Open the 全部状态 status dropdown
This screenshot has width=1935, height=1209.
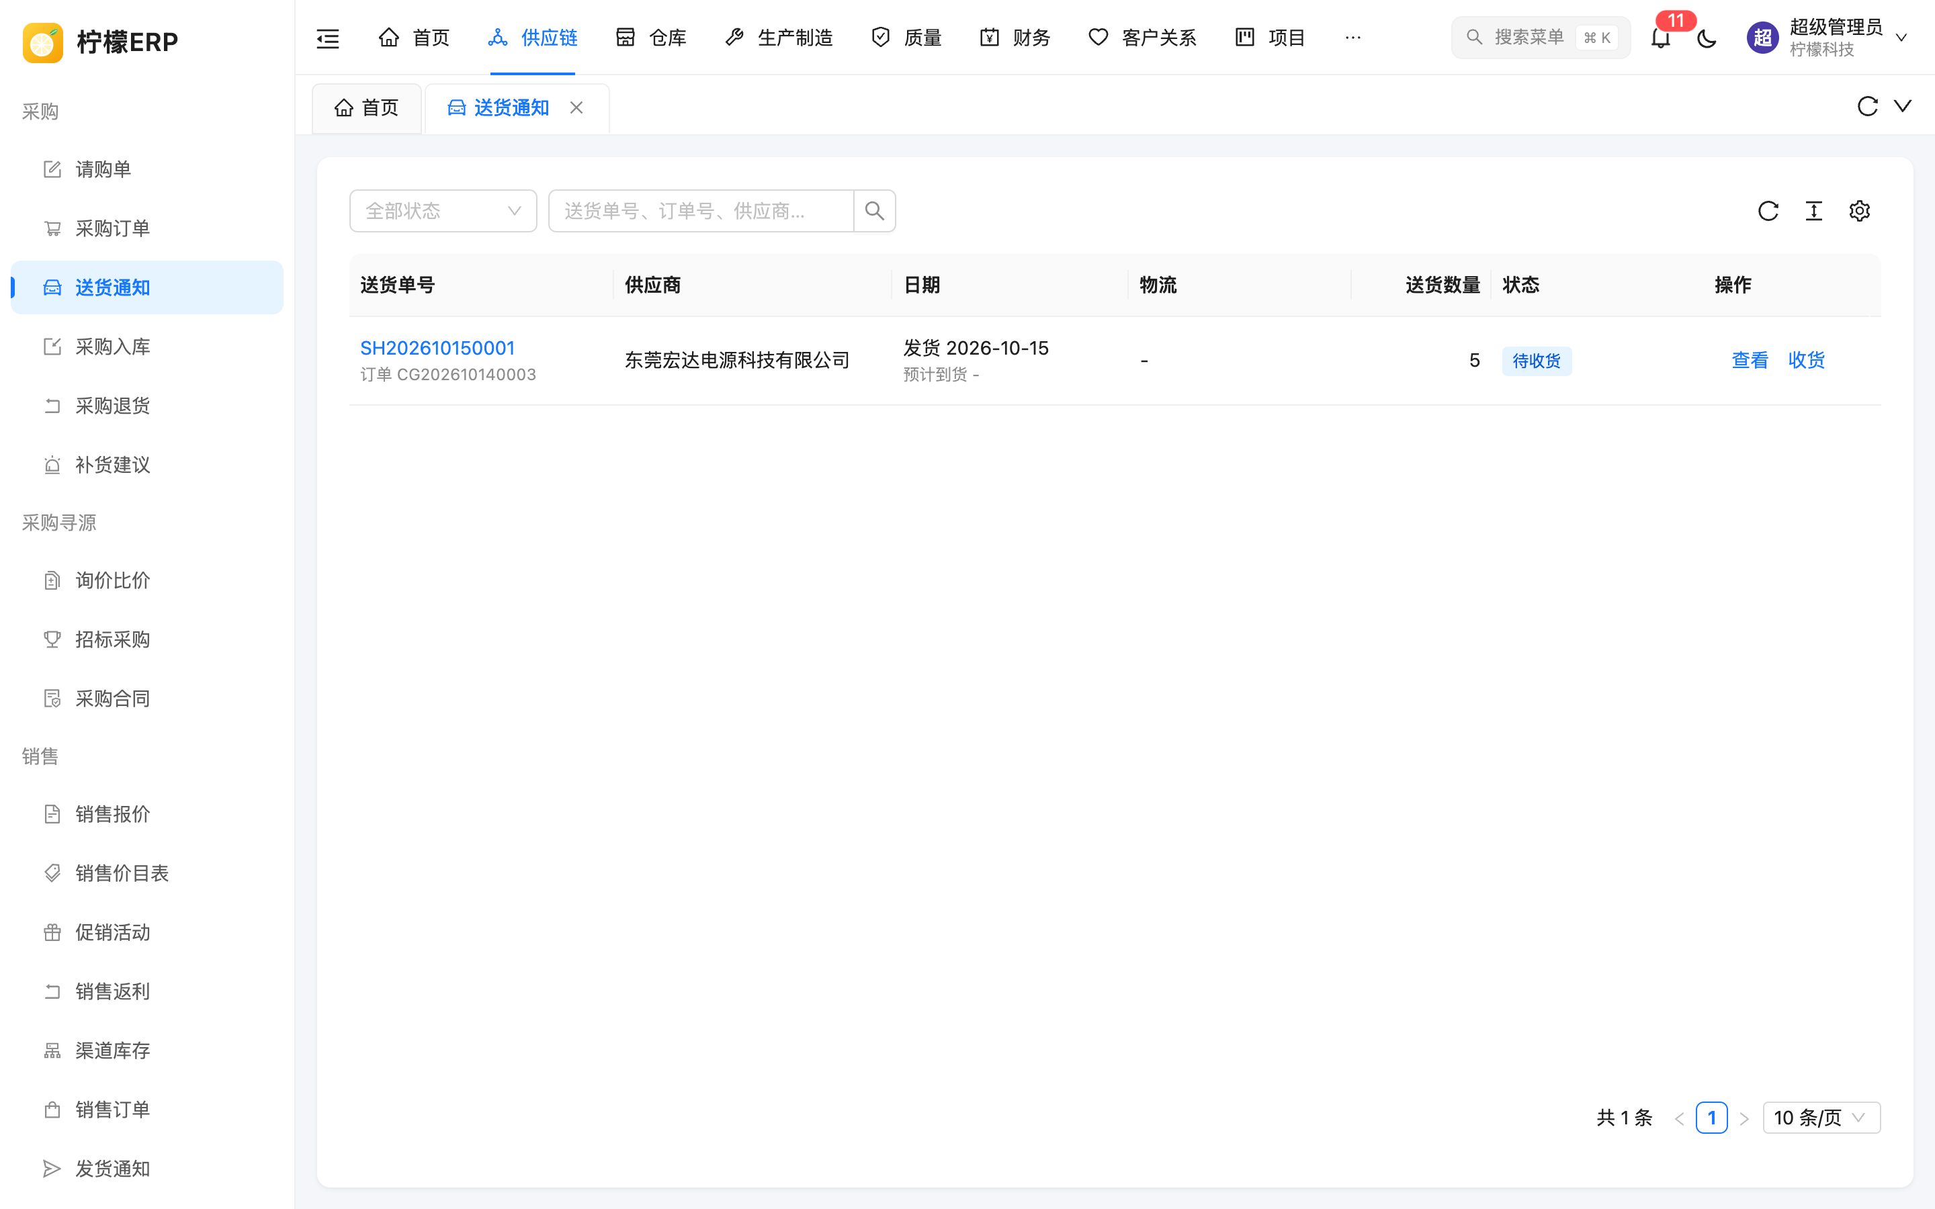tap(443, 211)
